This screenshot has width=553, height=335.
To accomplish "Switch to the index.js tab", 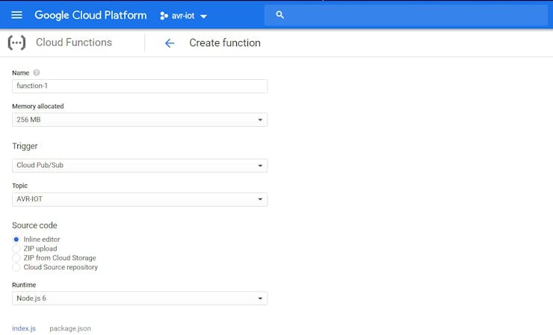I will pos(24,328).
